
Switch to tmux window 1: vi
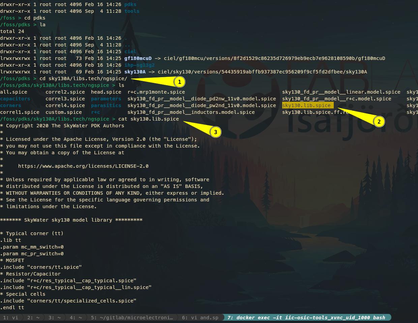(11, 318)
